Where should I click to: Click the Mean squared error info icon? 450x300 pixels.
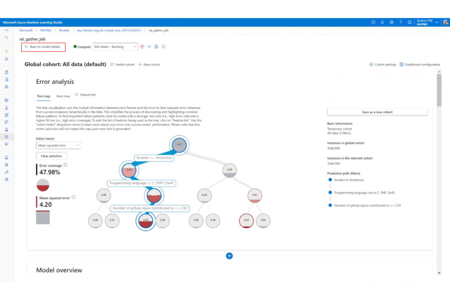[x=73, y=197]
